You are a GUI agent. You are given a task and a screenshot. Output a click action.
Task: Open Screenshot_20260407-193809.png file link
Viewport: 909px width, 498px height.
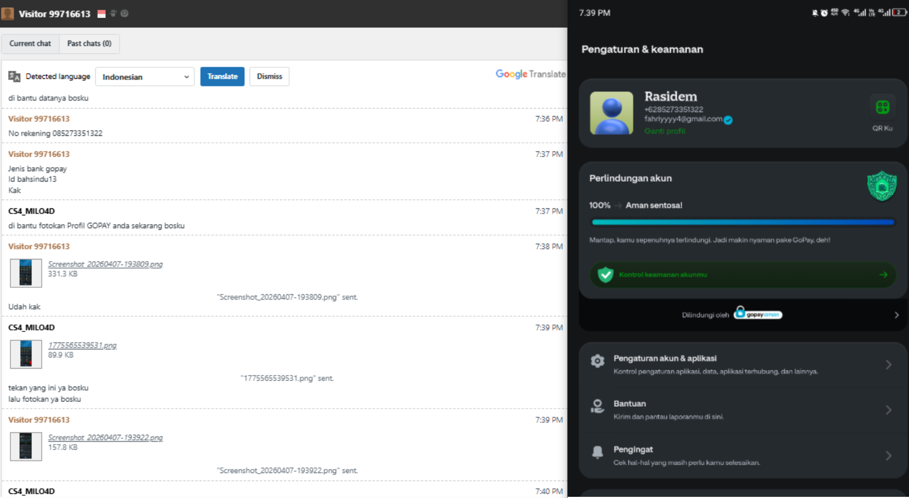[105, 264]
